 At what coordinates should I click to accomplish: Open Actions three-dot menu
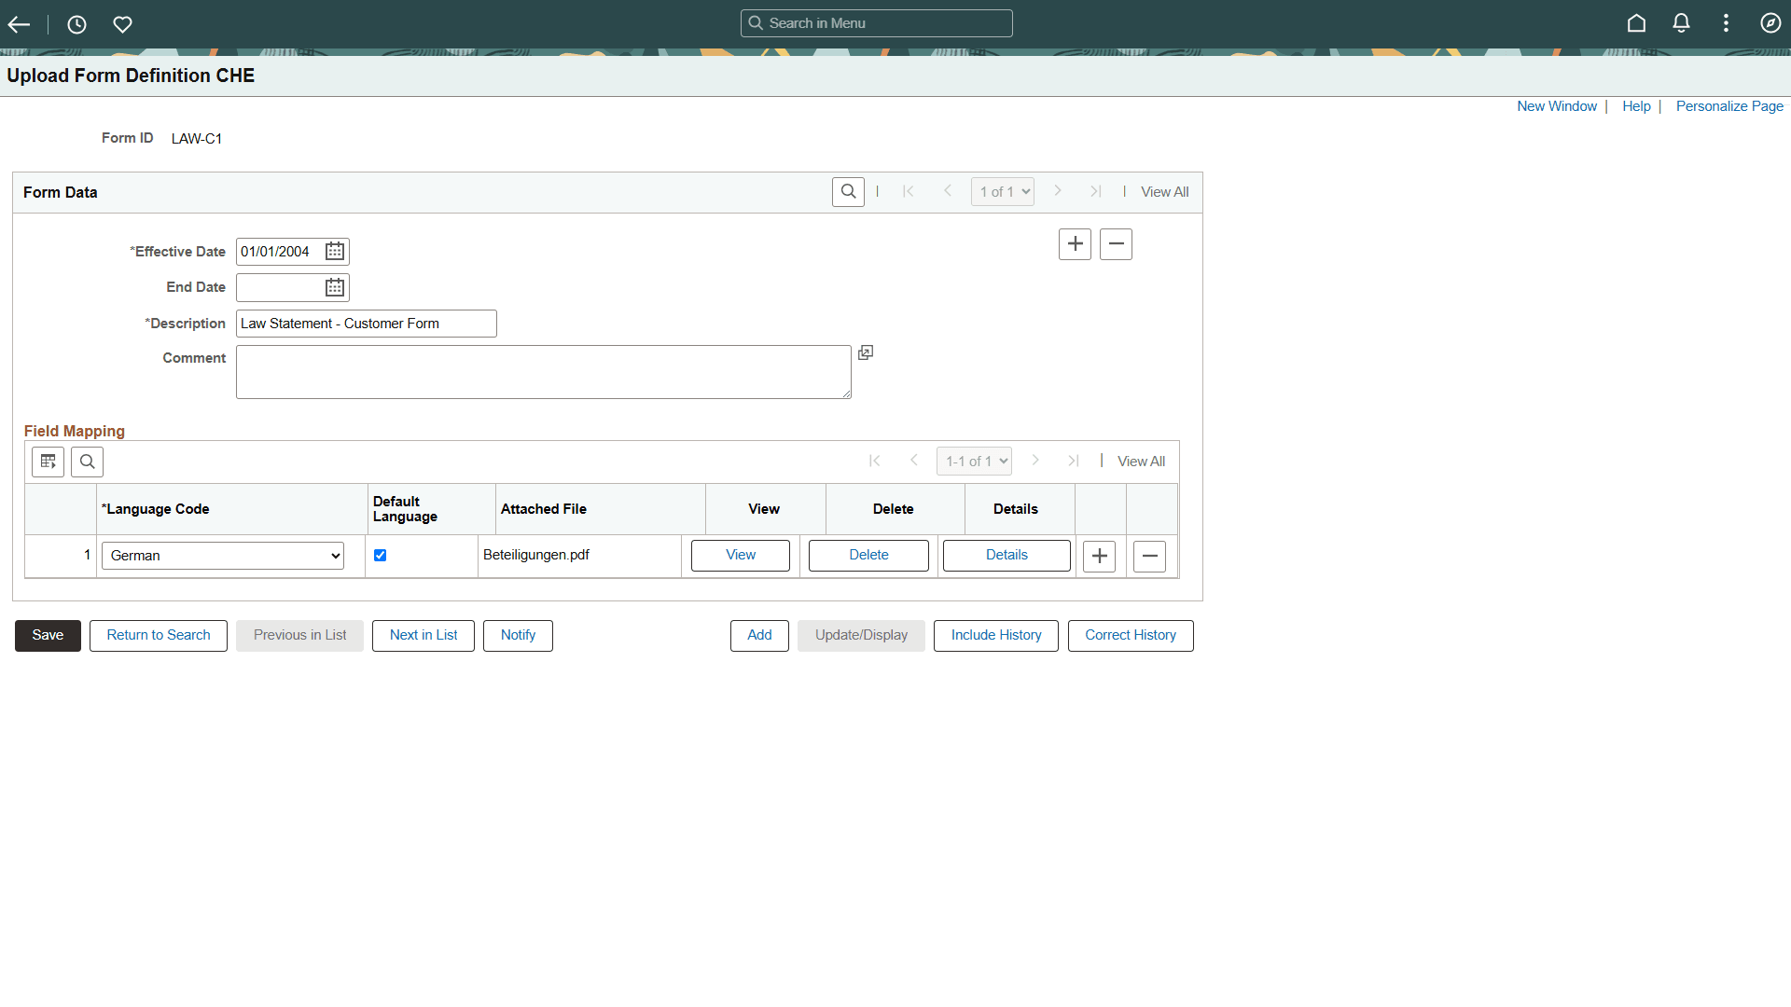click(x=1726, y=23)
